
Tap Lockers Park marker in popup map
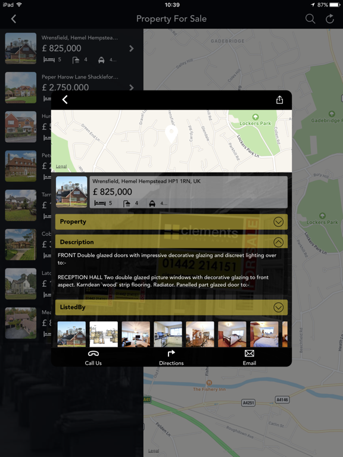(255, 117)
